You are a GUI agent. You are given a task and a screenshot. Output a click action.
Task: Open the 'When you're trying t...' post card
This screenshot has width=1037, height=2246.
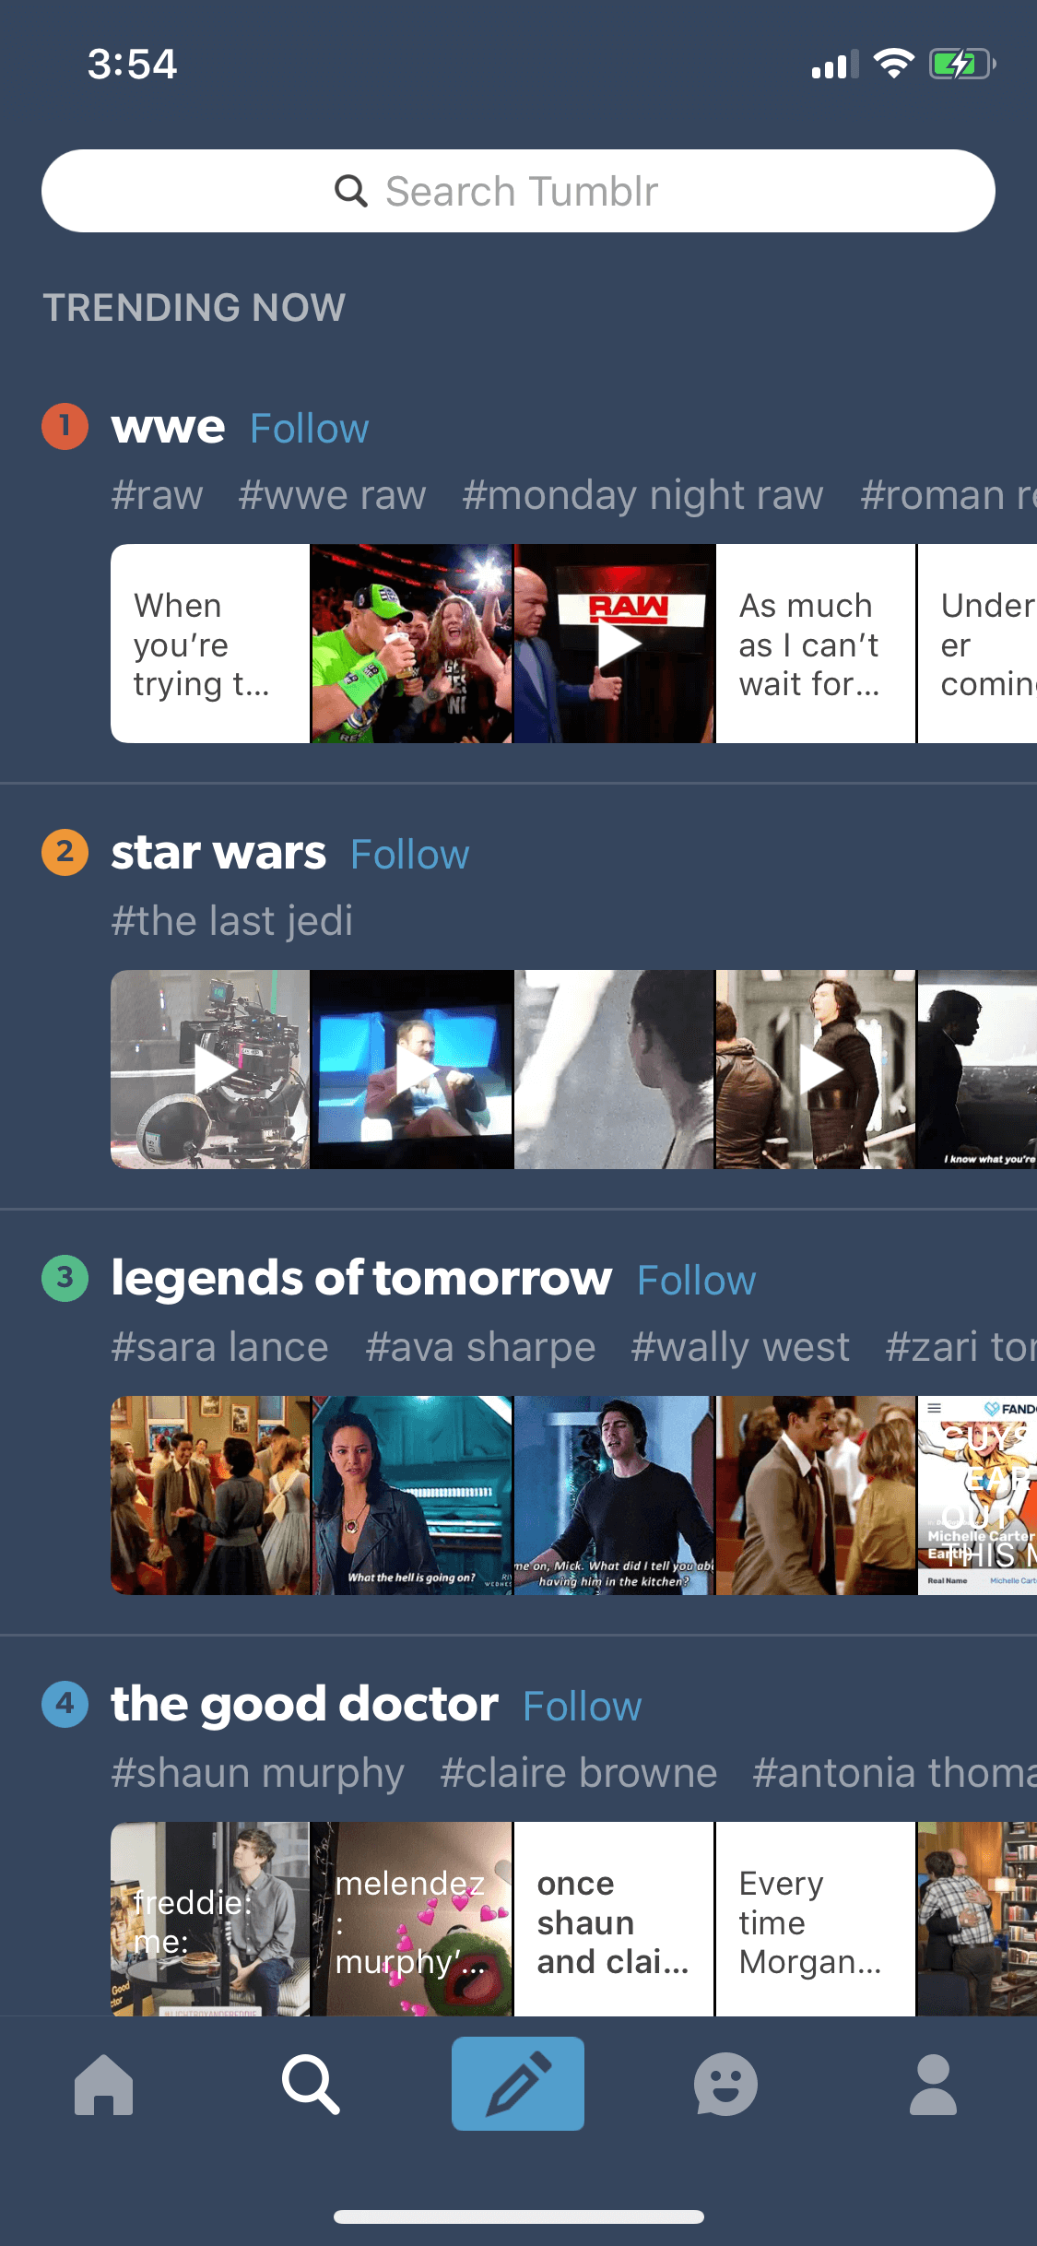(210, 644)
